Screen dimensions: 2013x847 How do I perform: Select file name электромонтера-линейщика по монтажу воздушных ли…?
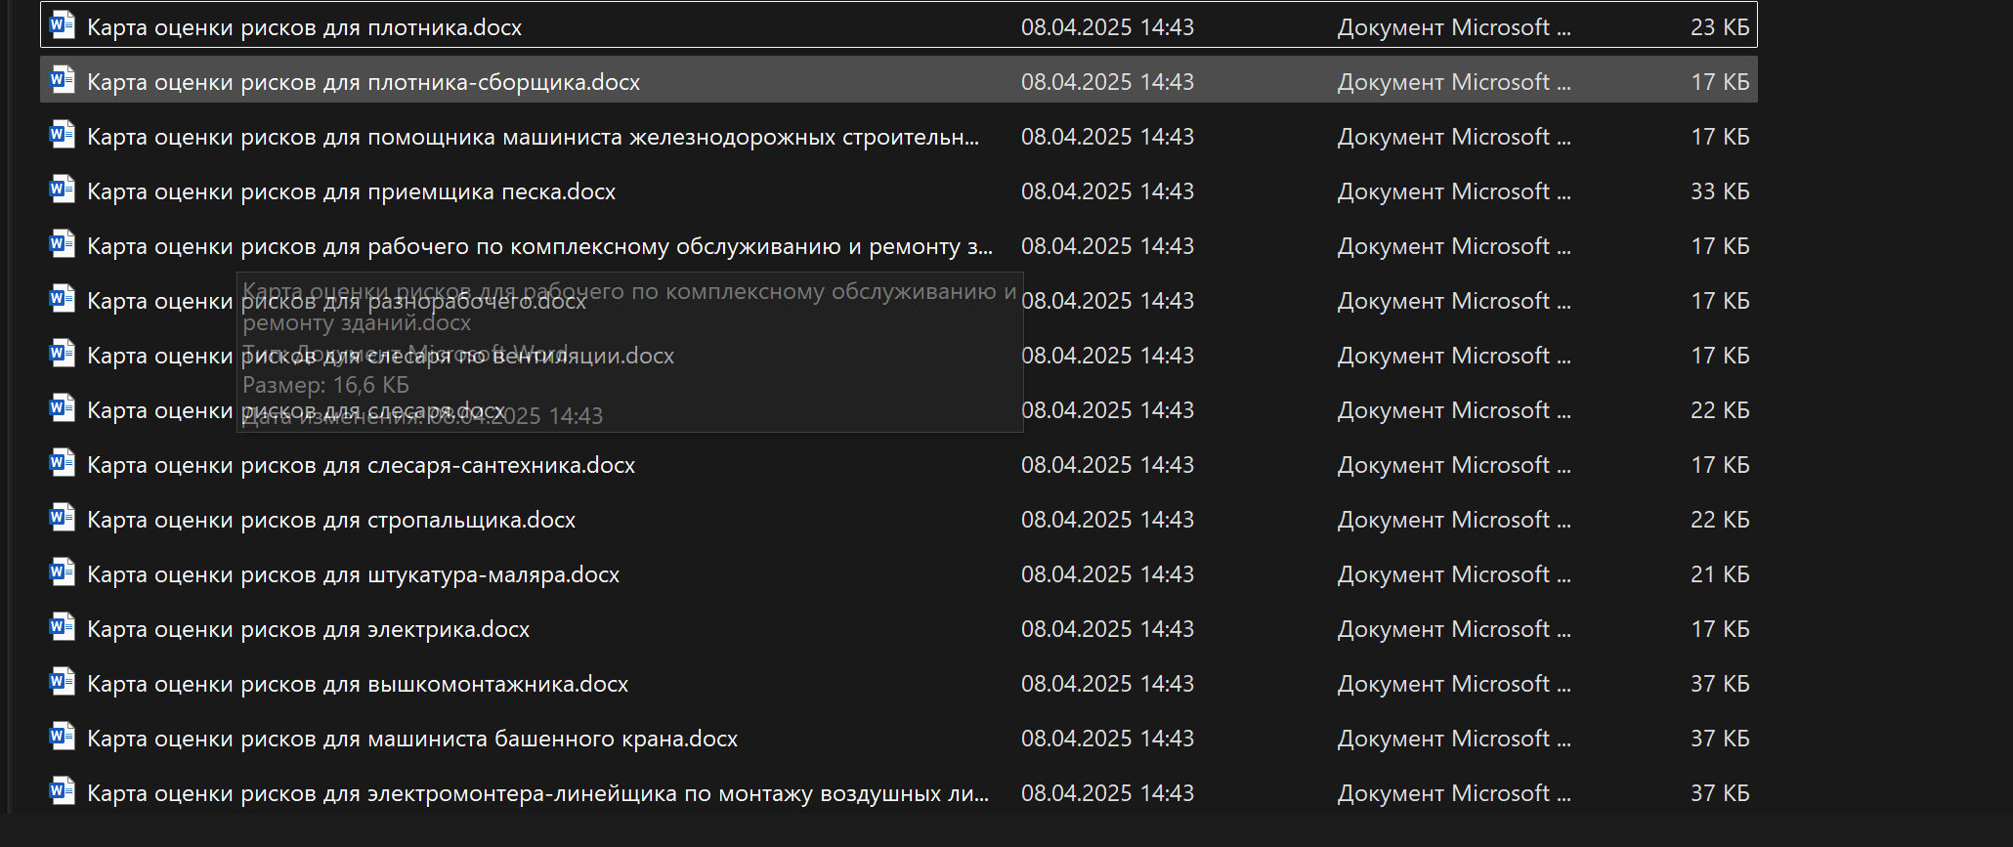coord(537,793)
